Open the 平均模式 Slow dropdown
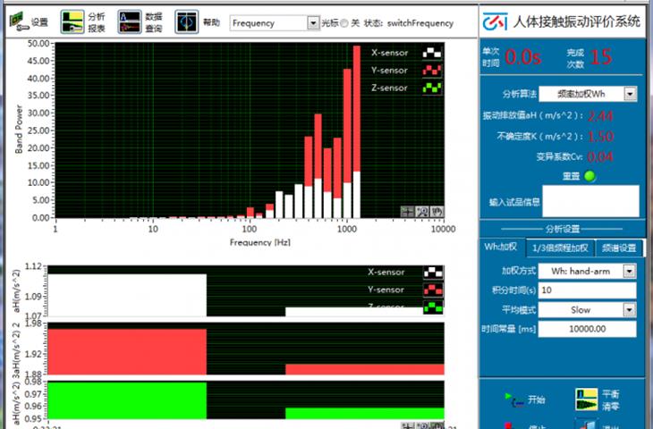Screen dimensions: 653x429 coord(629,310)
